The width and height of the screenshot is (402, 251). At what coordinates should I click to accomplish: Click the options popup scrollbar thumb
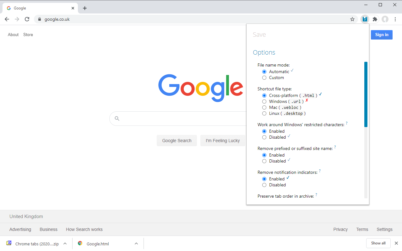coord(366,94)
